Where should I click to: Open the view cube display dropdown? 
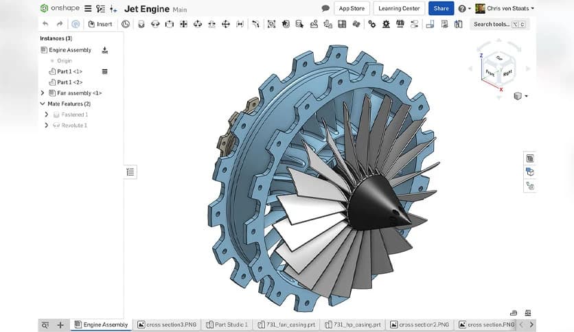coord(521,96)
